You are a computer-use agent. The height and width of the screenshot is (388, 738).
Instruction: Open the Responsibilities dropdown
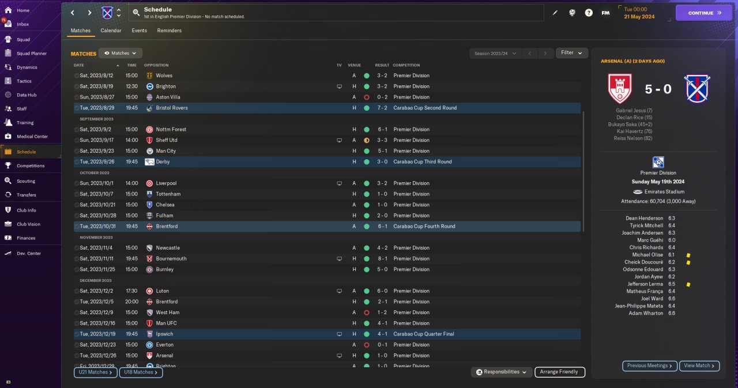pyautogui.click(x=501, y=372)
